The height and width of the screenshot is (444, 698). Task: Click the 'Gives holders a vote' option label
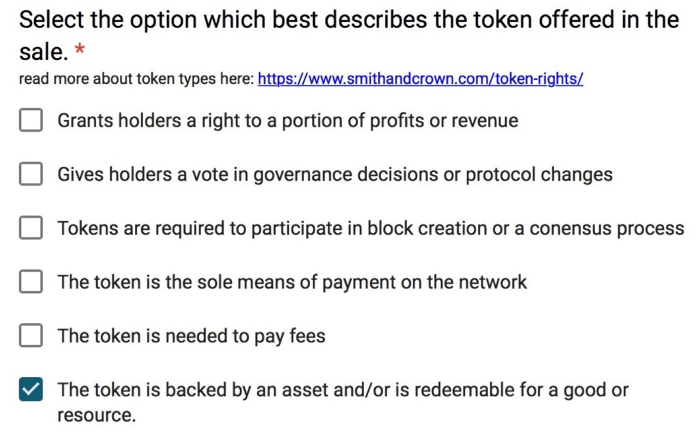pos(335,175)
